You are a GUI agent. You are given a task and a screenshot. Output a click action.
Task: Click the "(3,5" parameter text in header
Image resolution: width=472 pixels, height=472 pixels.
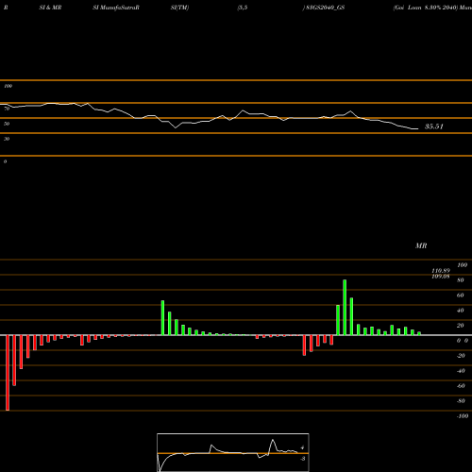click(243, 8)
